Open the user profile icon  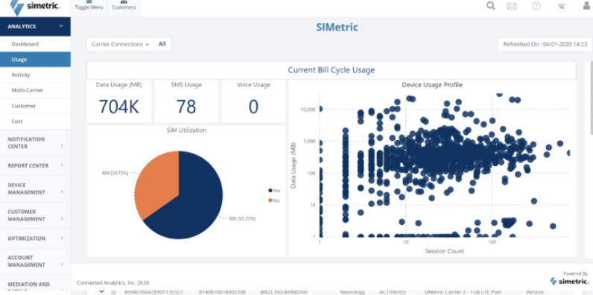[586, 6]
